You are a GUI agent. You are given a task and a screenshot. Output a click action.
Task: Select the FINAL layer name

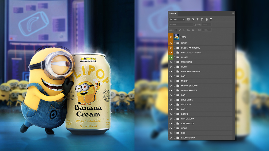tap(183, 37)
